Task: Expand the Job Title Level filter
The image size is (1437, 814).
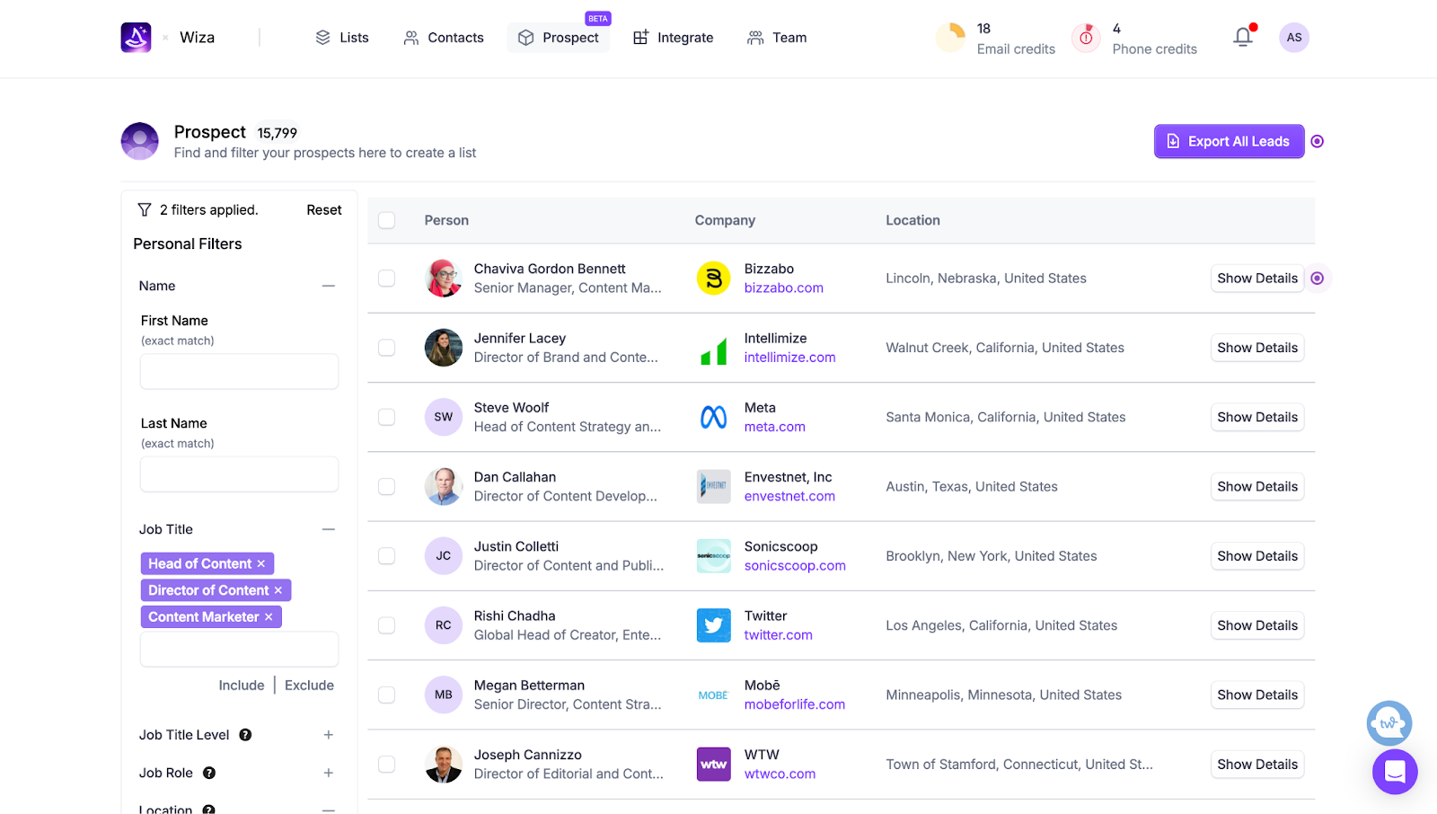Action: click(329, 735)
